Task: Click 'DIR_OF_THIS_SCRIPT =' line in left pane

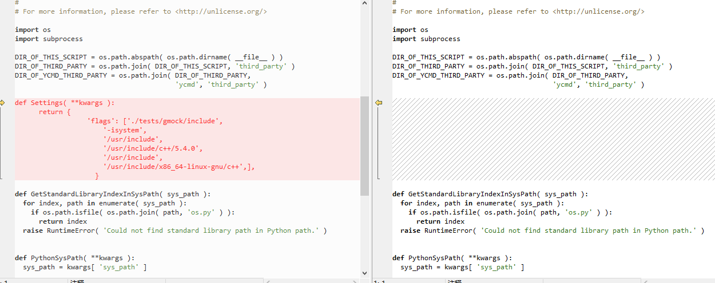Action: 149,57
